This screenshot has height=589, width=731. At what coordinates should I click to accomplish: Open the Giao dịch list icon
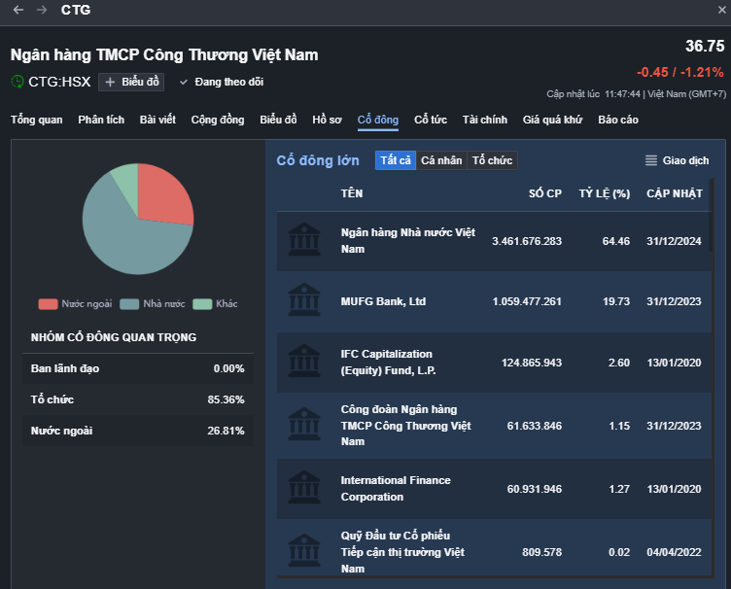point(651,160)
